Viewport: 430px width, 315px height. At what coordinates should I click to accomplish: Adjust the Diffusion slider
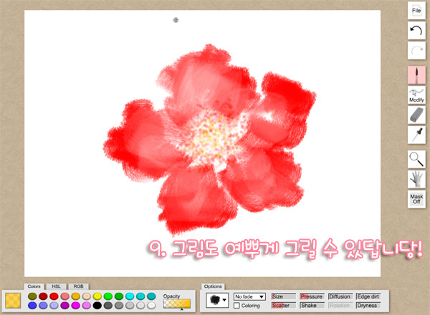coord(340,296)
